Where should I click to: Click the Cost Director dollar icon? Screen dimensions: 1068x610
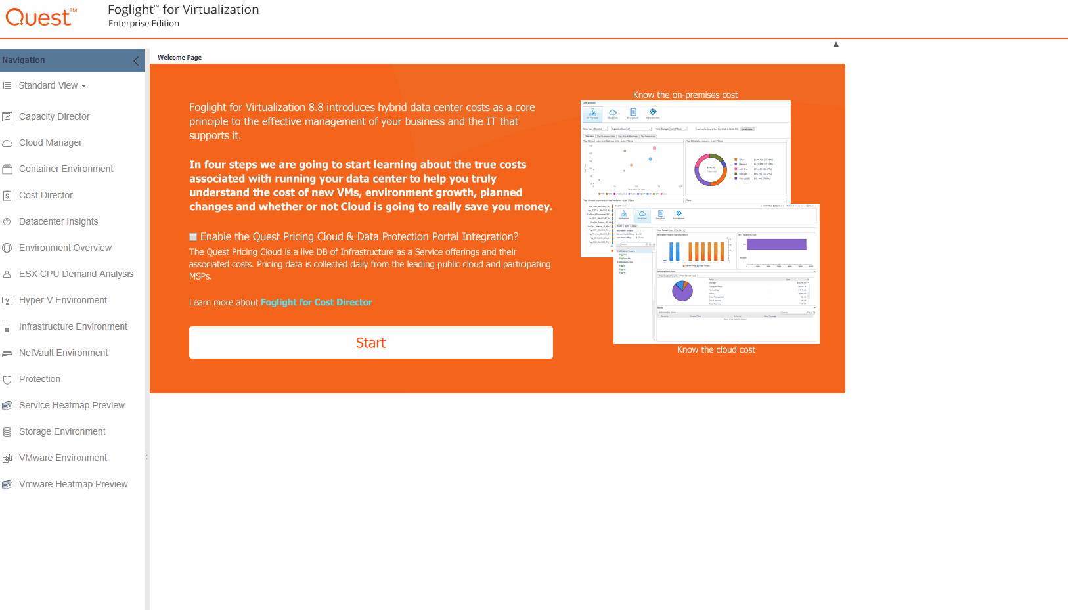[7, 196]
